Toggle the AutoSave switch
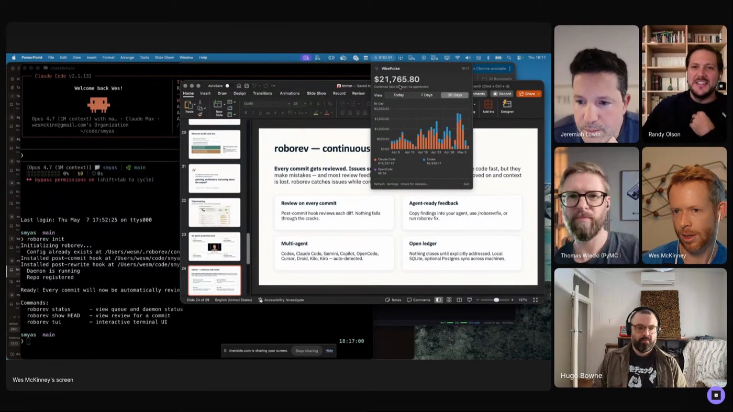Viewport: 733px width, 412px height. coord(228,86)
